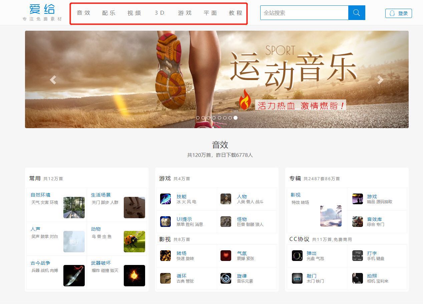Open the 教程 navigation menu item

pos(236,13)
